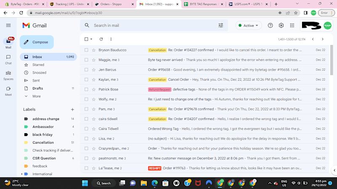The width and height of the screenshot is (337, 189).
Task: Open the Chat section icon
Action: click(8, 57)
